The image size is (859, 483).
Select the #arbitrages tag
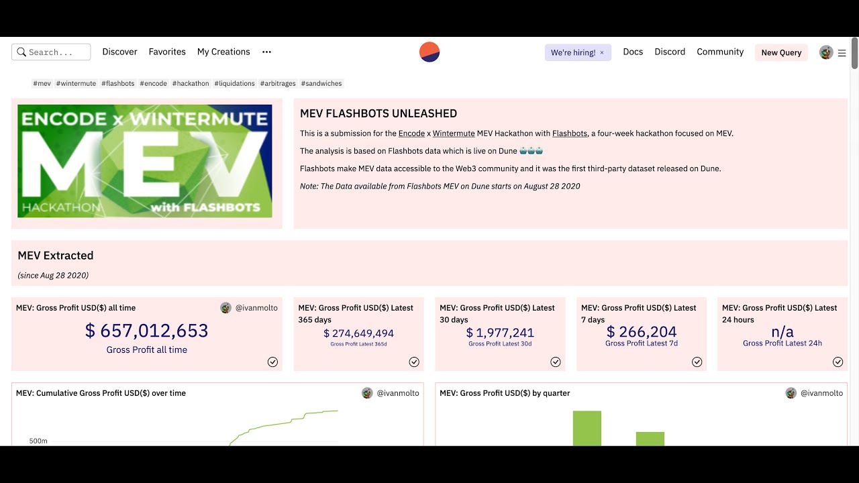tap(279, 83)
